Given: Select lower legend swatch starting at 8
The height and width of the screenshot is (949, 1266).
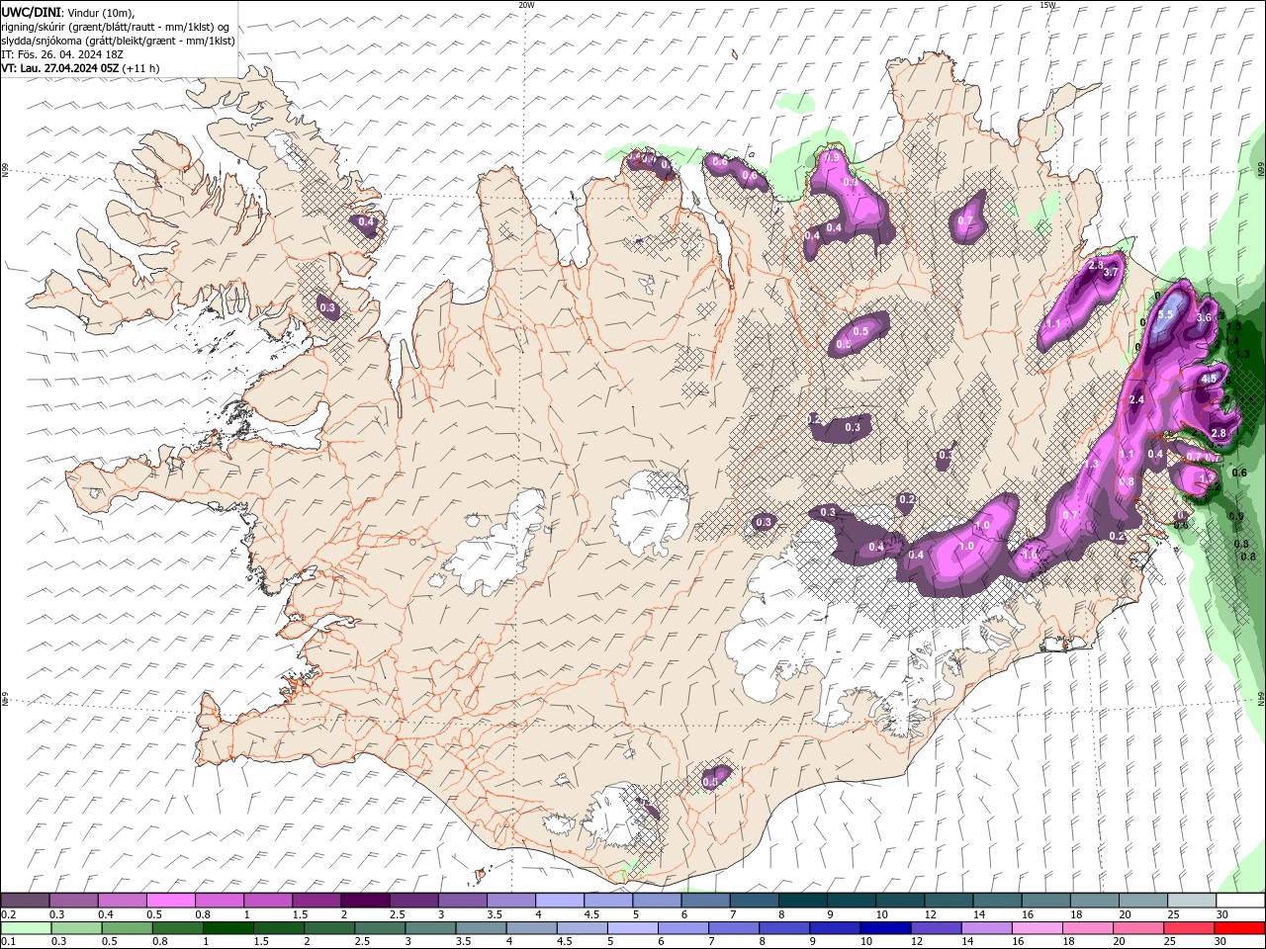Looking at the screenshot, I should pos(785,928).
